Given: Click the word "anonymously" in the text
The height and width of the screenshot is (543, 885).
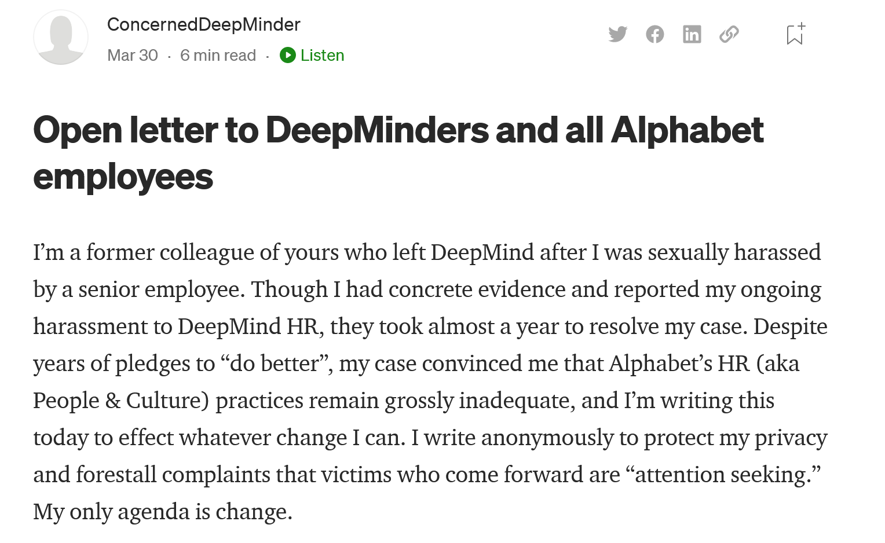Looking at the screenshot, I should pyautogui.click(x=547, y=438).
